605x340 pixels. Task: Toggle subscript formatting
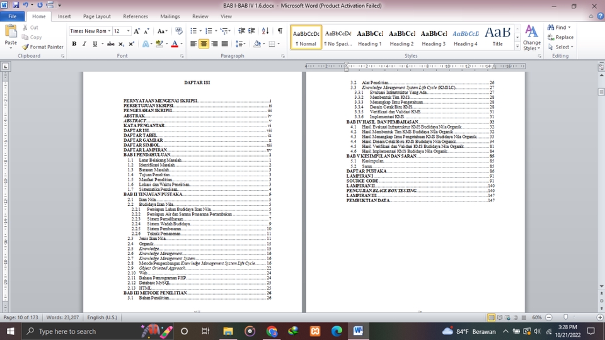coord(121,44)
